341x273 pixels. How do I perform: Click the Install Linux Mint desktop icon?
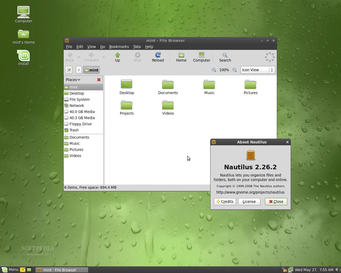[x=23, y=58]
